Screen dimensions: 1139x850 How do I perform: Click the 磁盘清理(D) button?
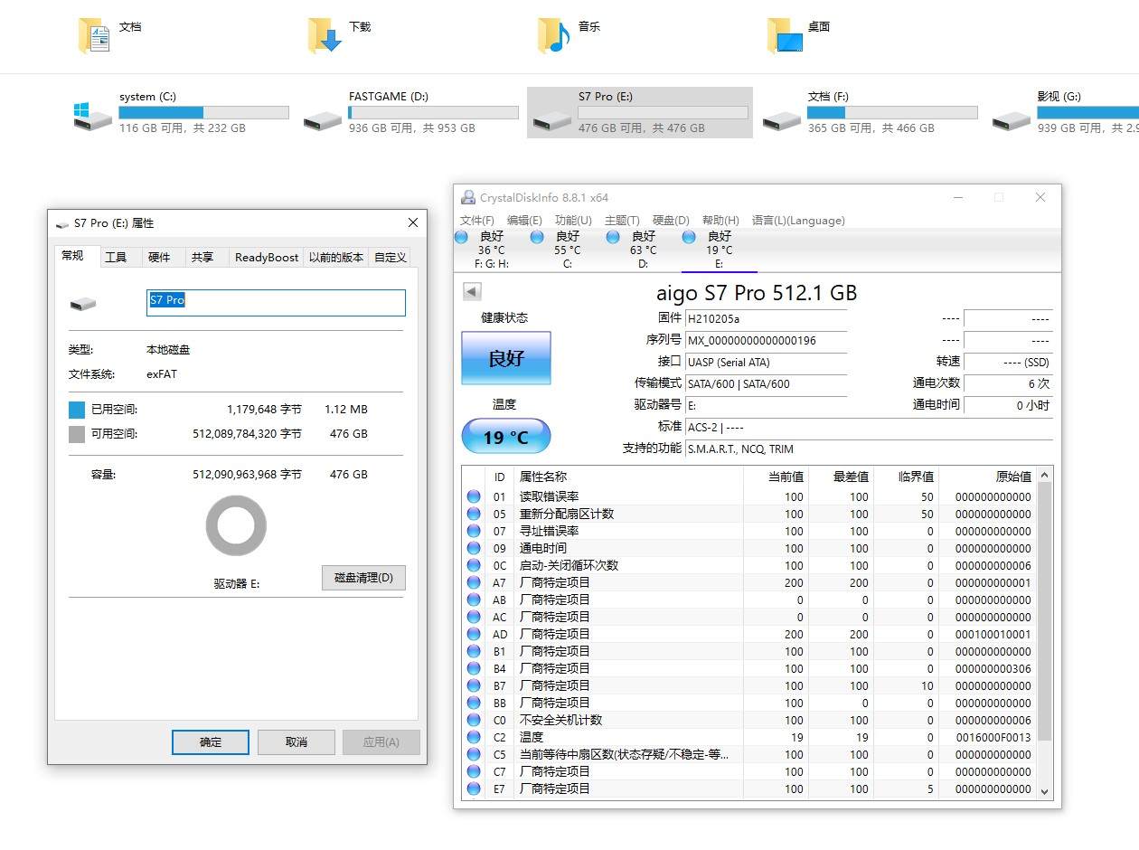(x=363, y=578)
